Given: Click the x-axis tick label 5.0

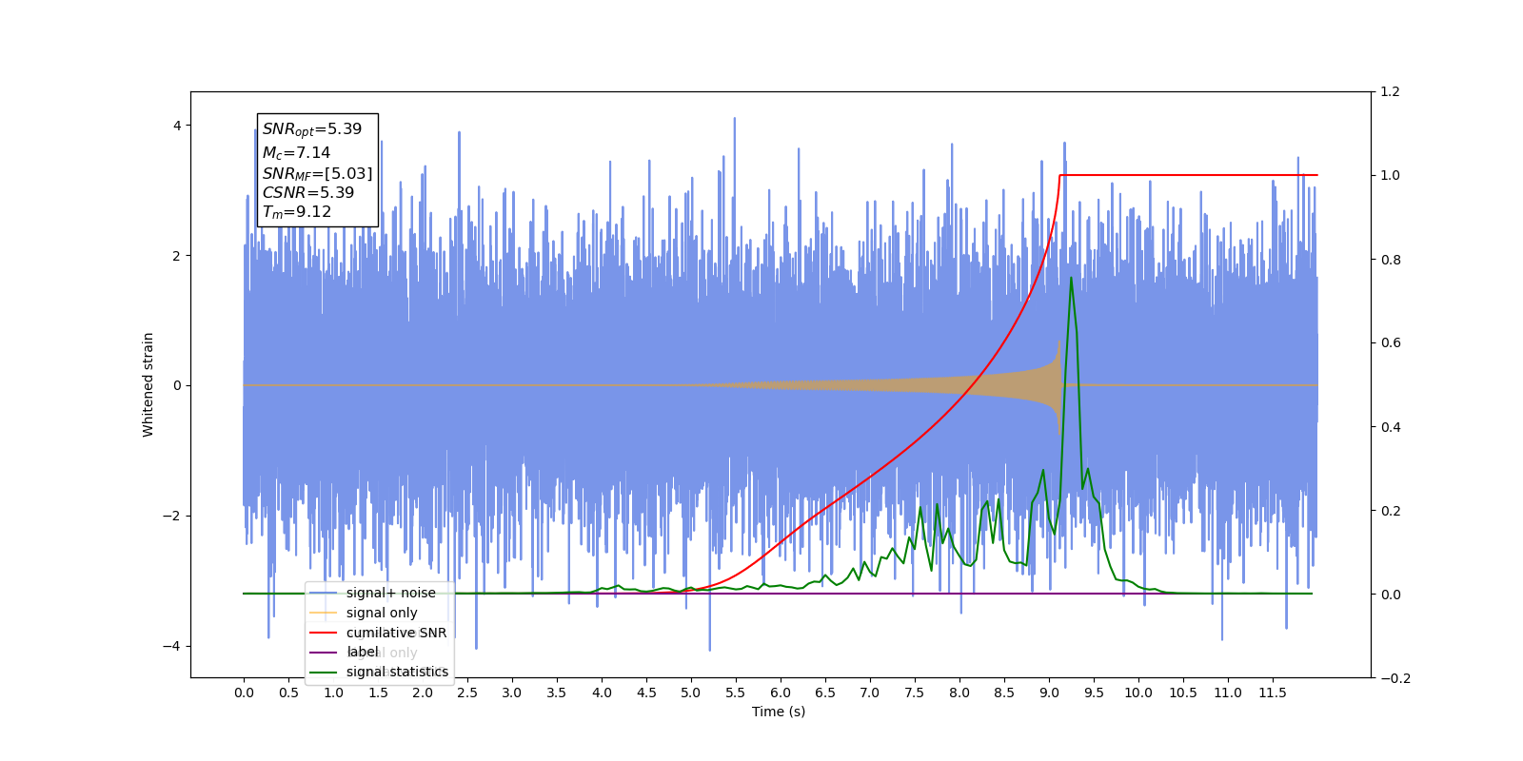Looking at the screenshot, I should click(x=691, y=693).
